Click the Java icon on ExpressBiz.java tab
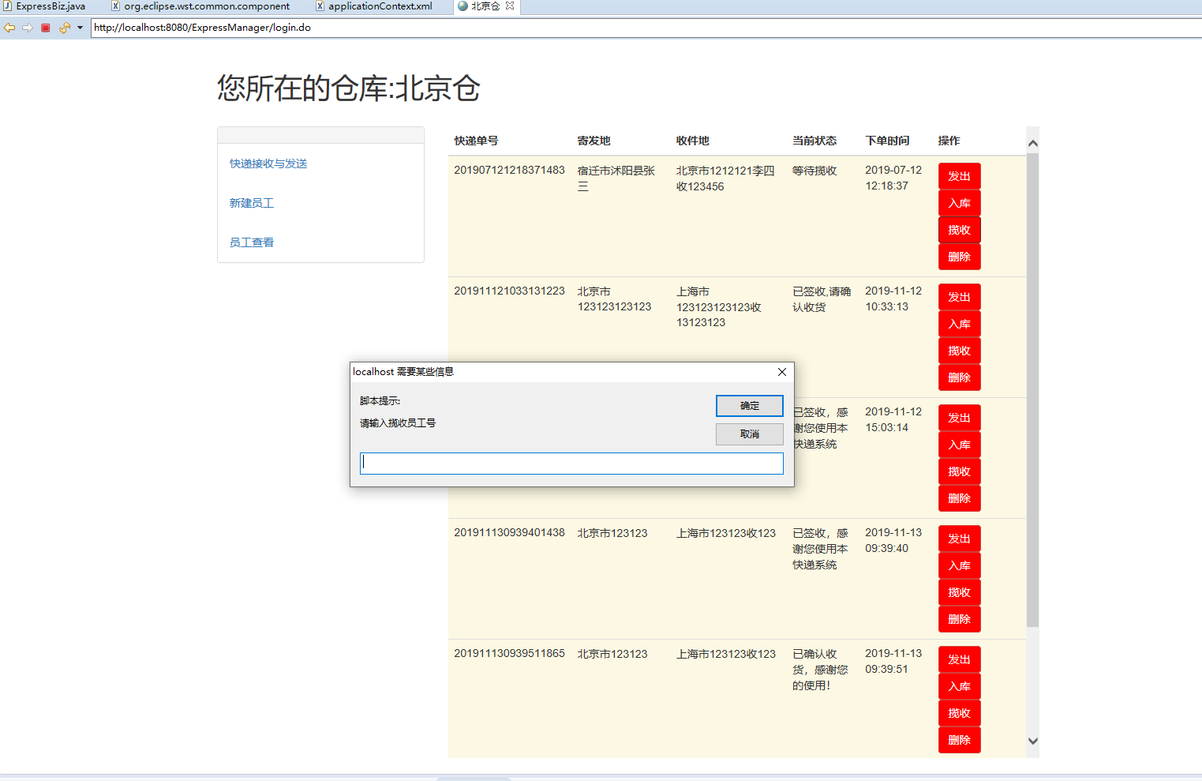The height and width of the screenshot is (781, 1202). pos(7,6)
